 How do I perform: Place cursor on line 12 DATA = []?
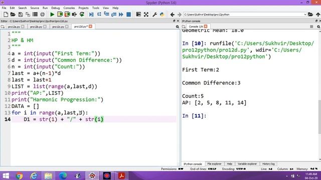[25, 106]
